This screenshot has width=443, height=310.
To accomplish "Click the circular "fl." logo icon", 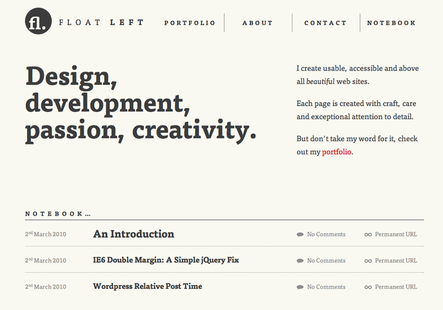I will [38, 22].
